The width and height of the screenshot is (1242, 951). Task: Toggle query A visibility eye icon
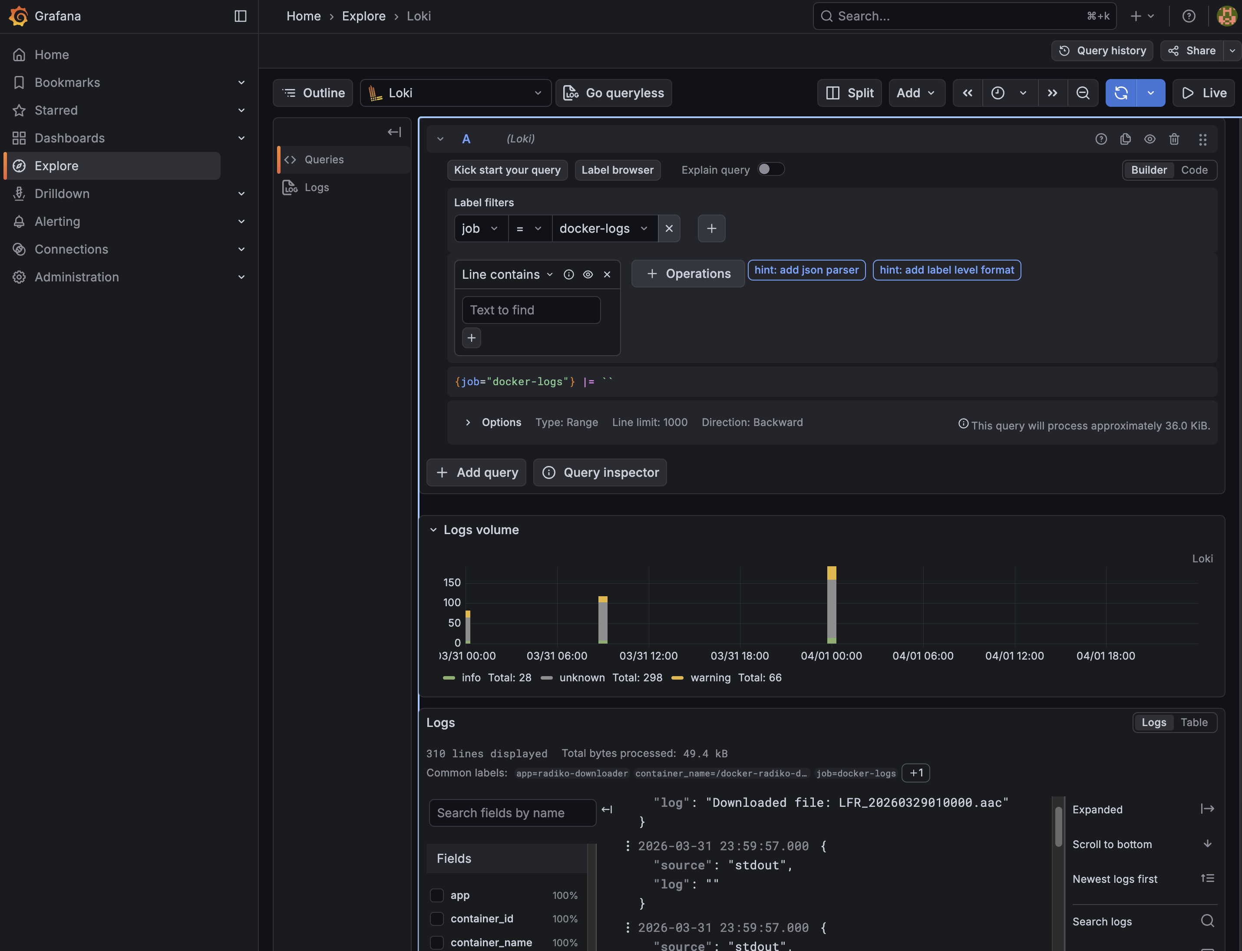(1150, 139)
